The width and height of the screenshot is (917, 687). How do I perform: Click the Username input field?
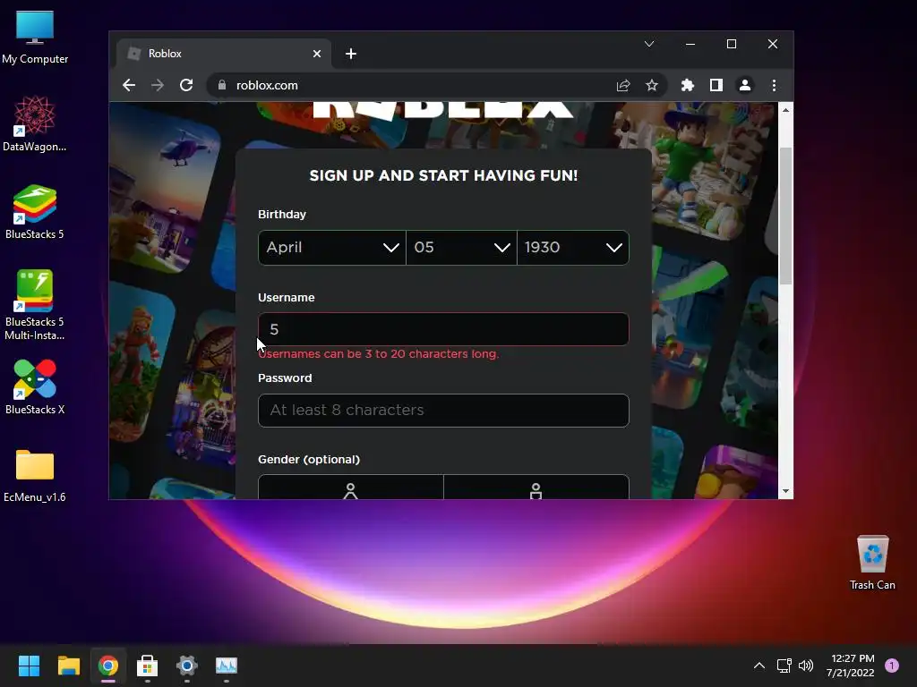pyautogui.click(x=443, y=329)
